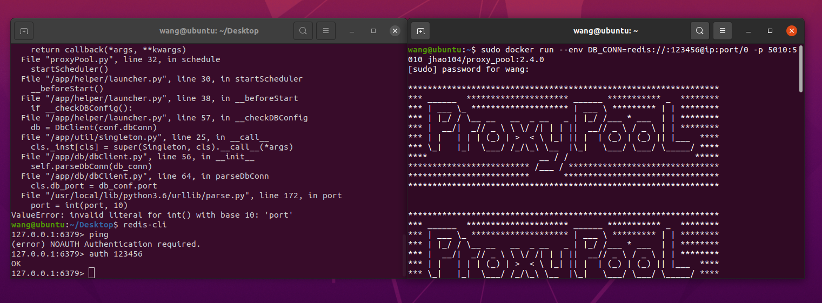Click the 'urllib/parse.py' traceback line
Screen dimensions: 822x303
point(182,196)
